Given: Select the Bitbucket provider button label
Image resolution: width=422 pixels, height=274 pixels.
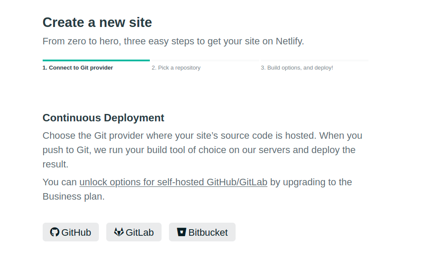Looking at the screenshot, I should click(208, 233).
